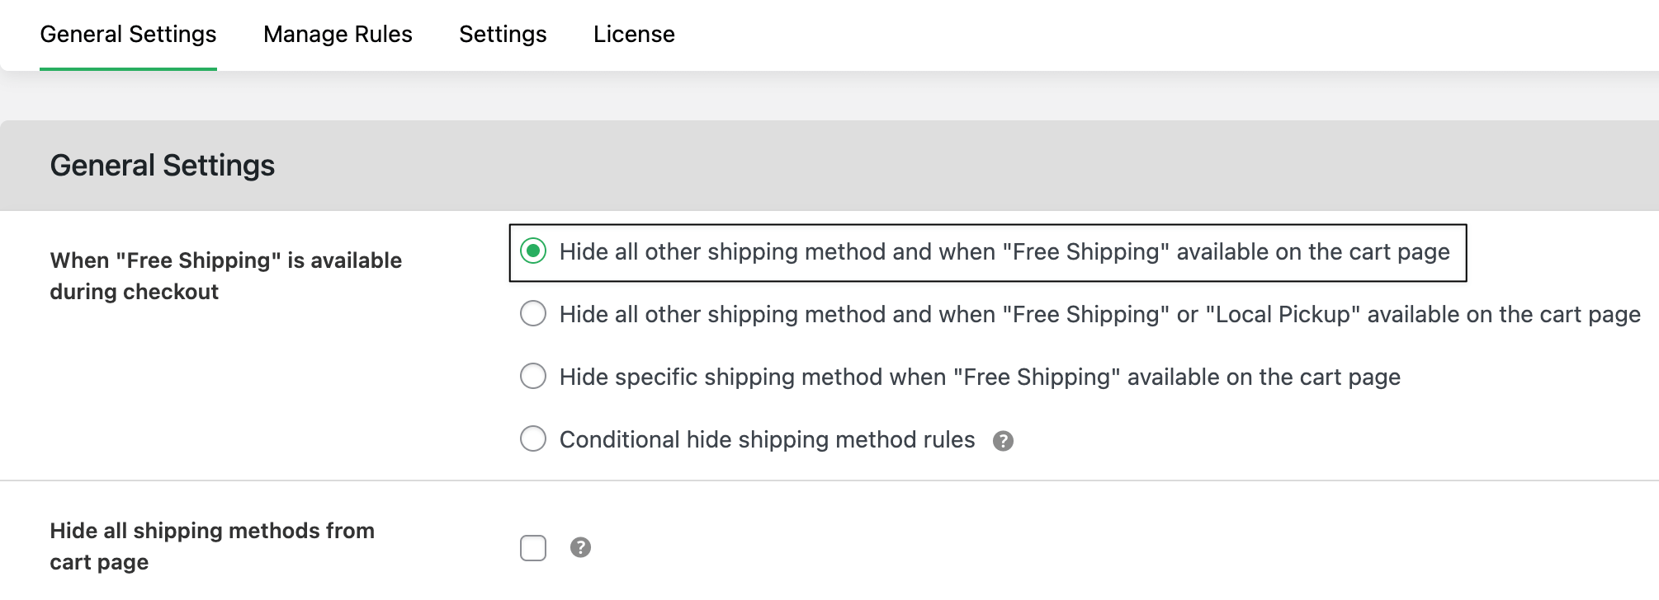
Task: Click the hide specific shipping method label
Action: 979,377
